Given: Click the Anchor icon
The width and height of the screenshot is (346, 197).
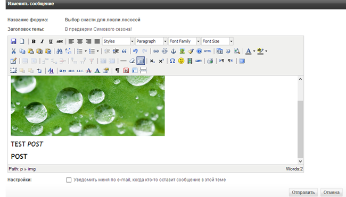Looking at the screenshot, I should [x=174, y=51].
